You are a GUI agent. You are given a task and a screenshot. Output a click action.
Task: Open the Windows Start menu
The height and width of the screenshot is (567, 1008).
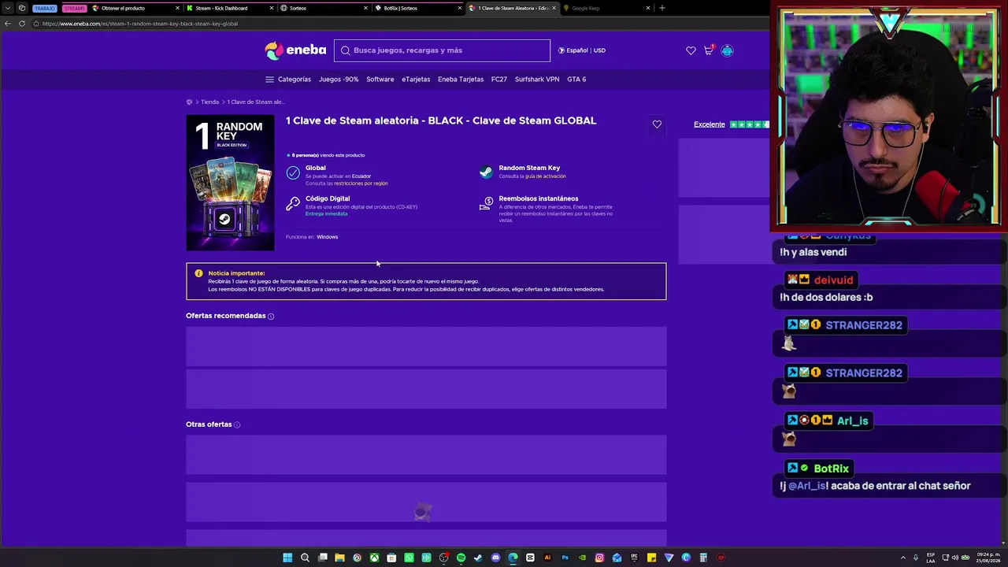click(x=287, y=558)
